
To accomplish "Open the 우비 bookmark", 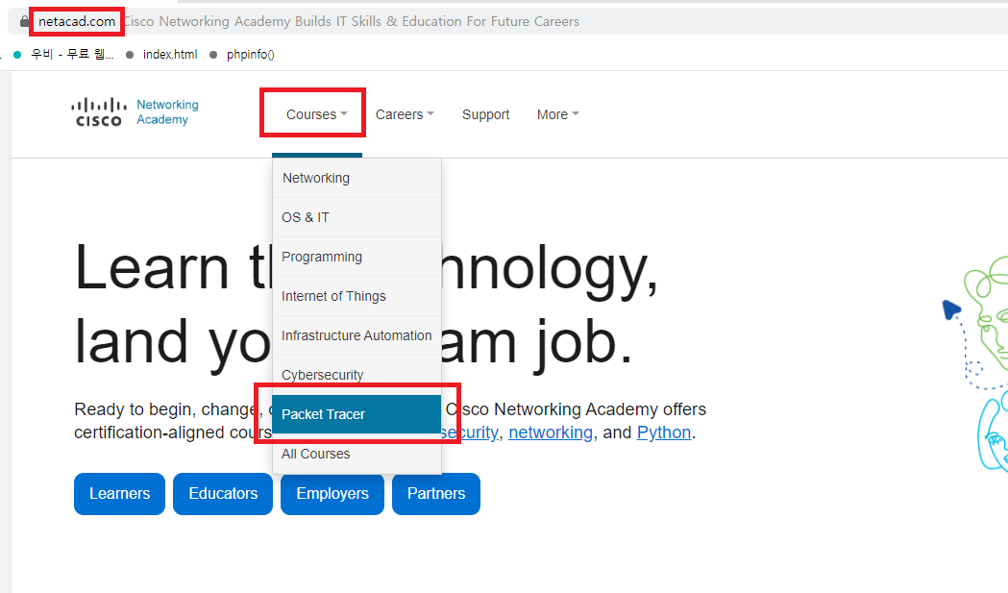I will click(x=64, y=55).
